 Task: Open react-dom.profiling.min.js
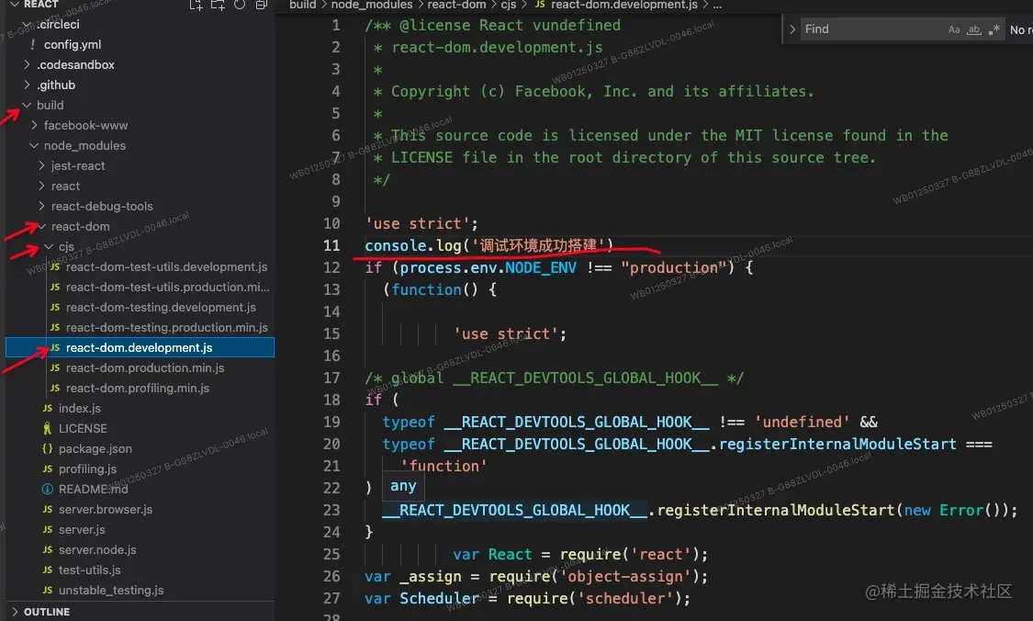(138, 389)
